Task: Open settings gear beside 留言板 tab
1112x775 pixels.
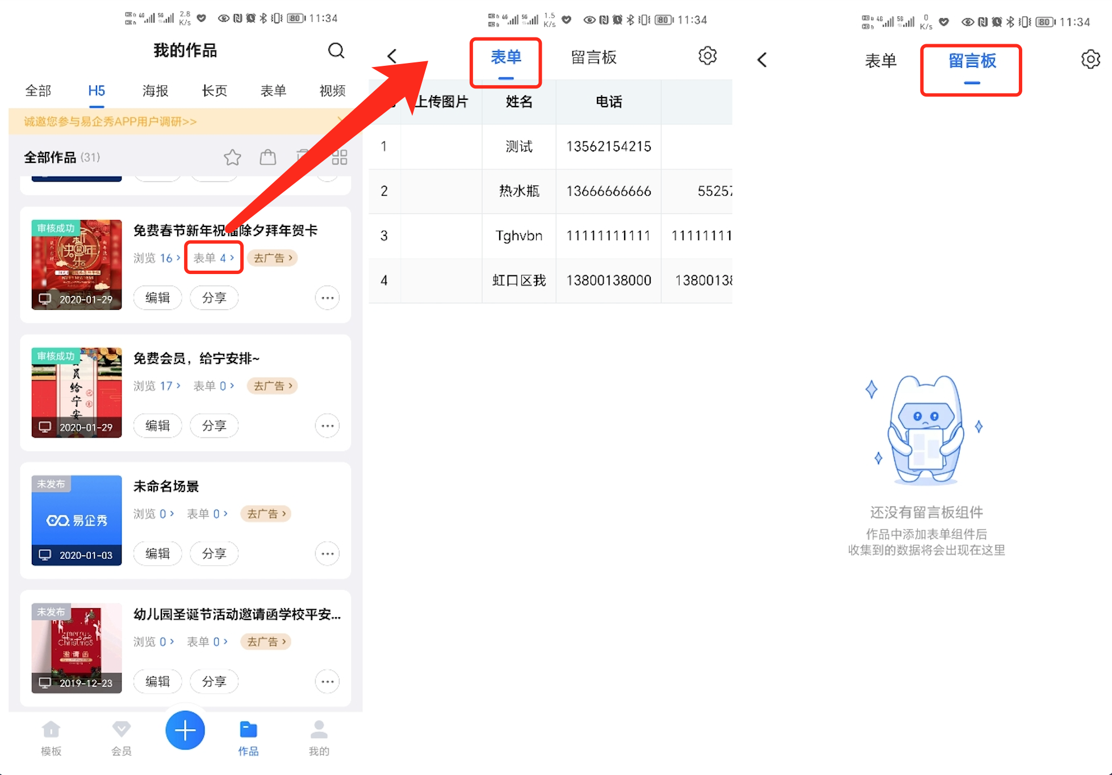Action: (x=707, y=56)
